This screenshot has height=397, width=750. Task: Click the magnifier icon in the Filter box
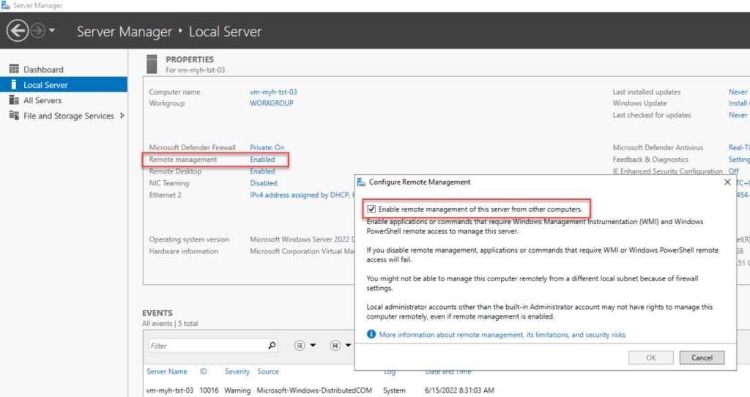tap(272, 346)
